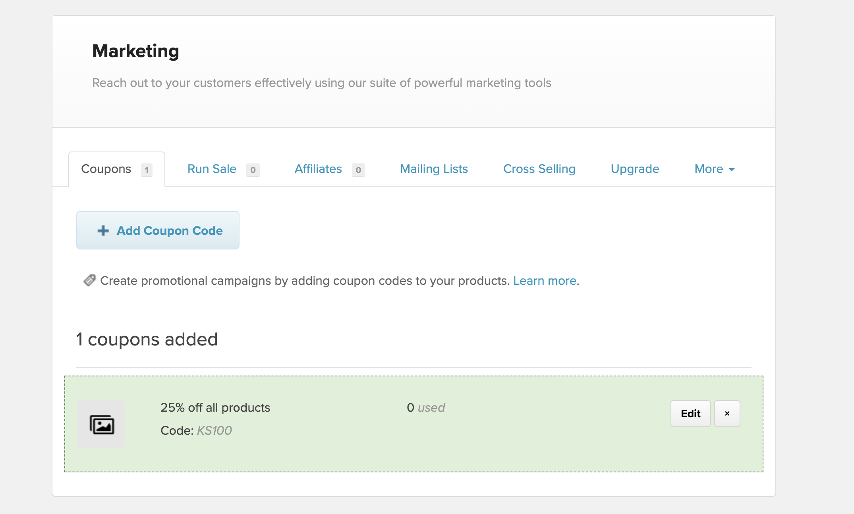854x514 pixels.
Task: Click the KS100 coupon code text
Action: point(214,430)
